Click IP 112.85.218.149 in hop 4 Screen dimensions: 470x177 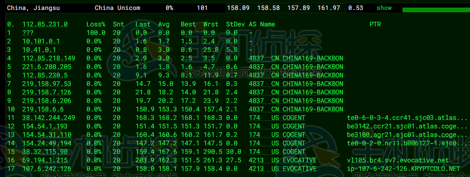[x=49, y=58]
